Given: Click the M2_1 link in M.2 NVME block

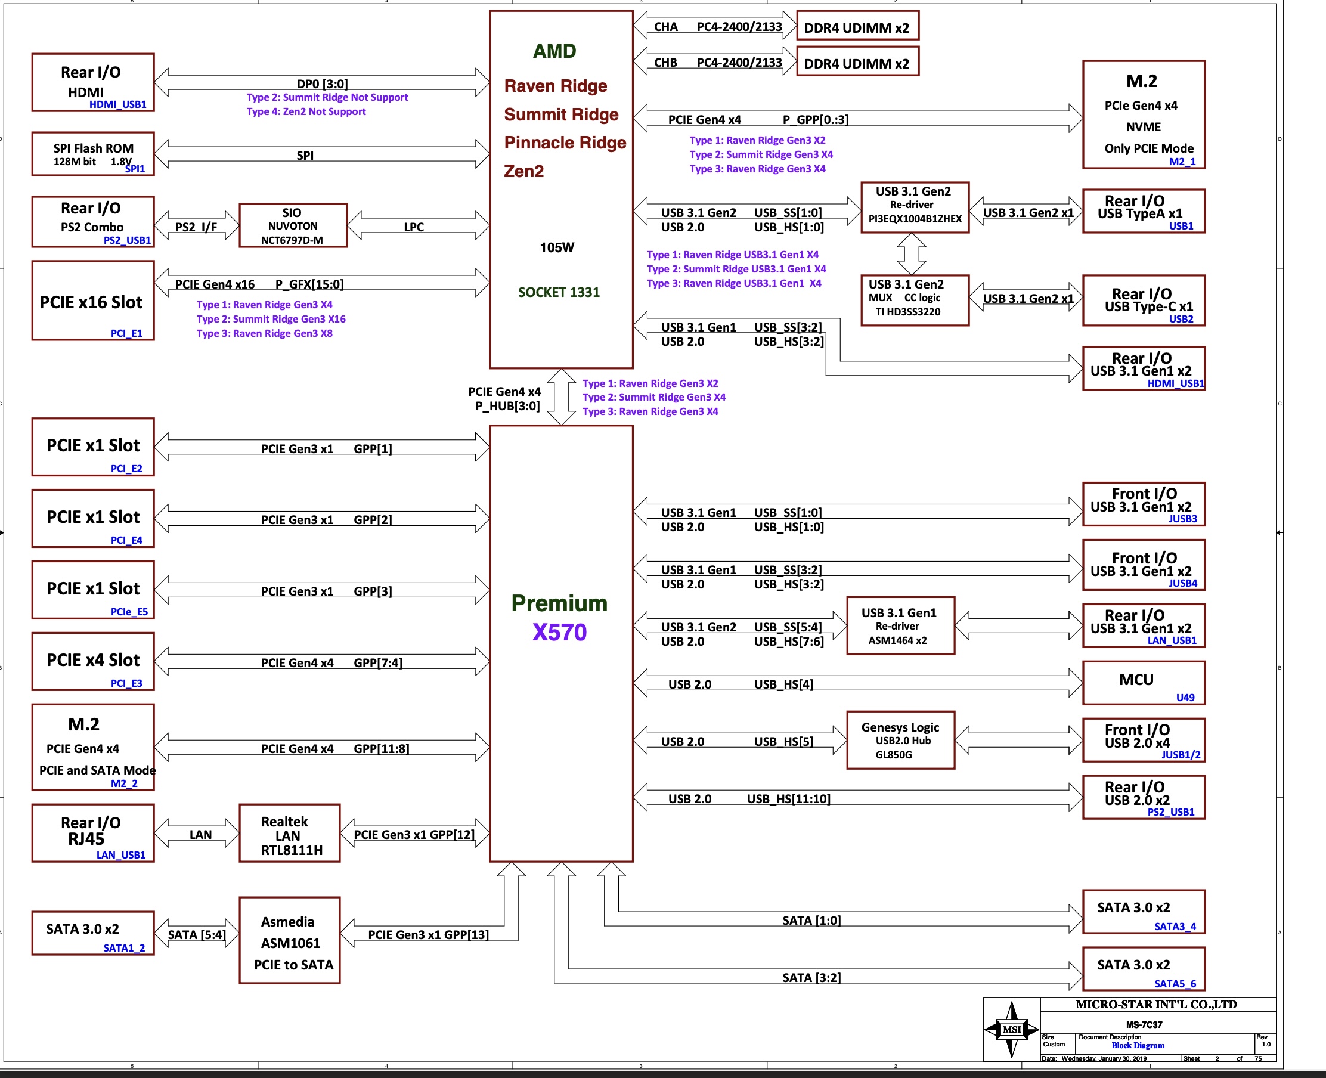Looking at the screenshot, I should (x=1182, y=162).
